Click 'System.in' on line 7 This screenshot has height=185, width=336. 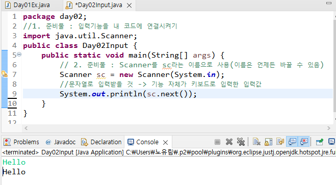[195, 74]
